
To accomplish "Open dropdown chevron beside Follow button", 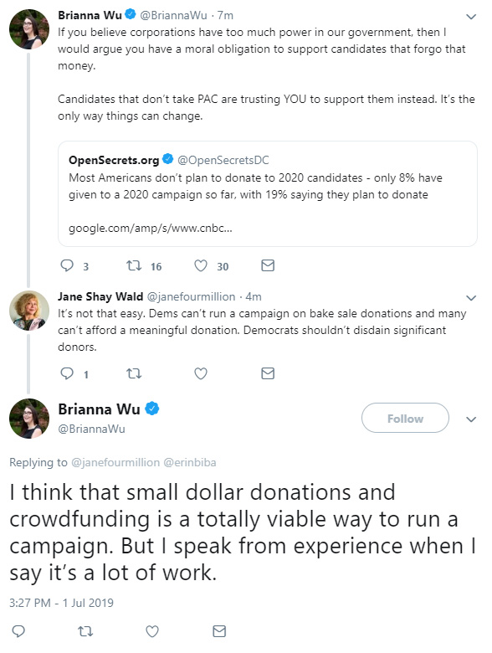I will (x=471, y=419).
